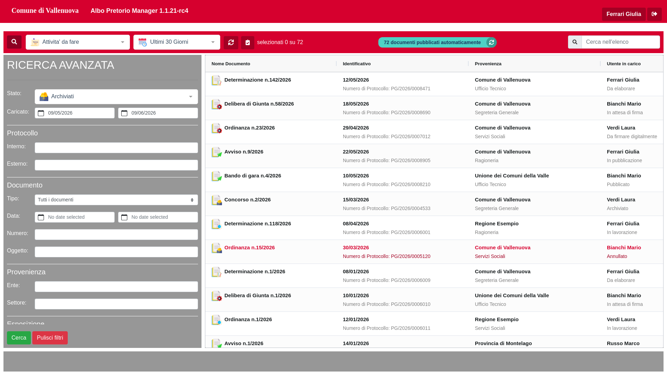Sort by Identificativo column header
The image size is (667, 375).
(x=357, y=64)
